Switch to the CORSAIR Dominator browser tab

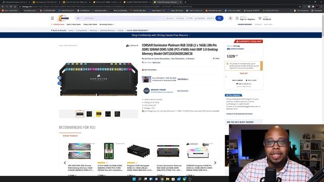pos(168,2)
